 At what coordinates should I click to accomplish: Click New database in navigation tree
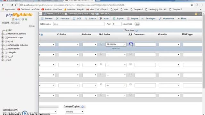(9, 30)
